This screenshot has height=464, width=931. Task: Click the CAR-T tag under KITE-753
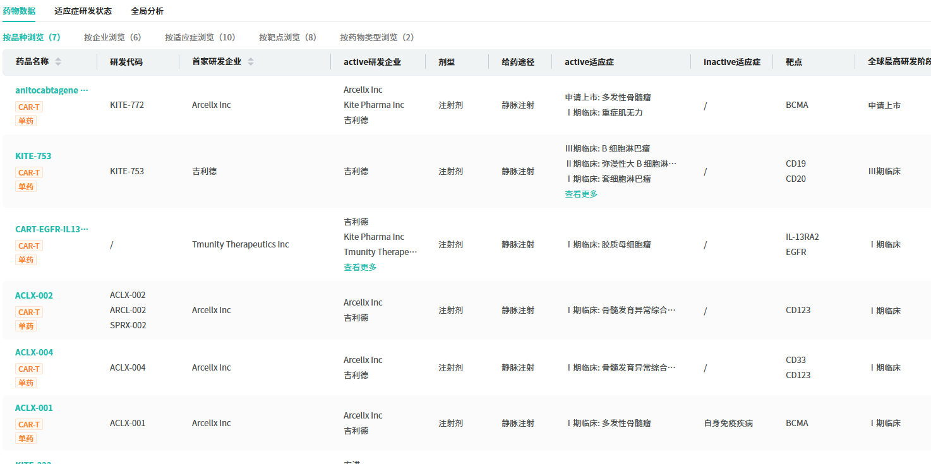point(29,172)
